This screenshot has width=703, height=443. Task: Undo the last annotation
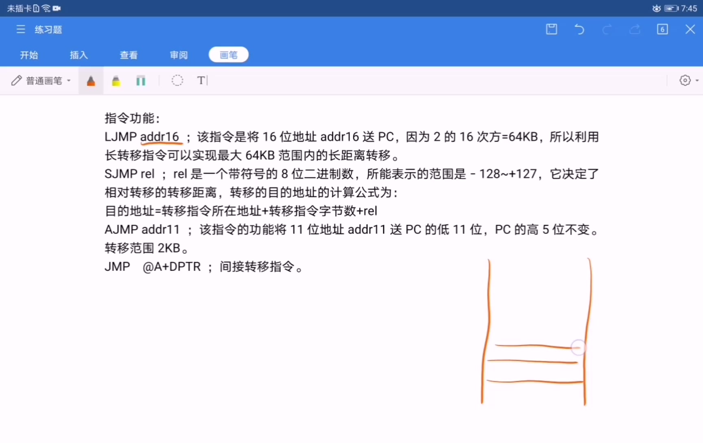579,29
